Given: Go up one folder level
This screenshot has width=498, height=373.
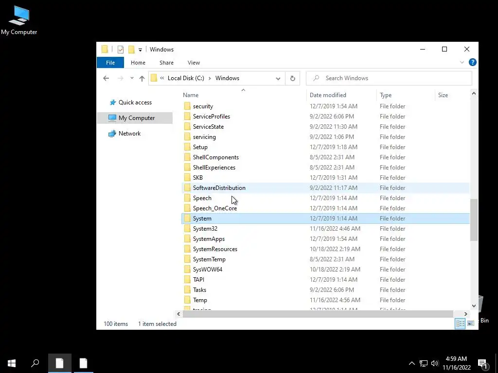Looking at the screenshot, I should 142,78.
